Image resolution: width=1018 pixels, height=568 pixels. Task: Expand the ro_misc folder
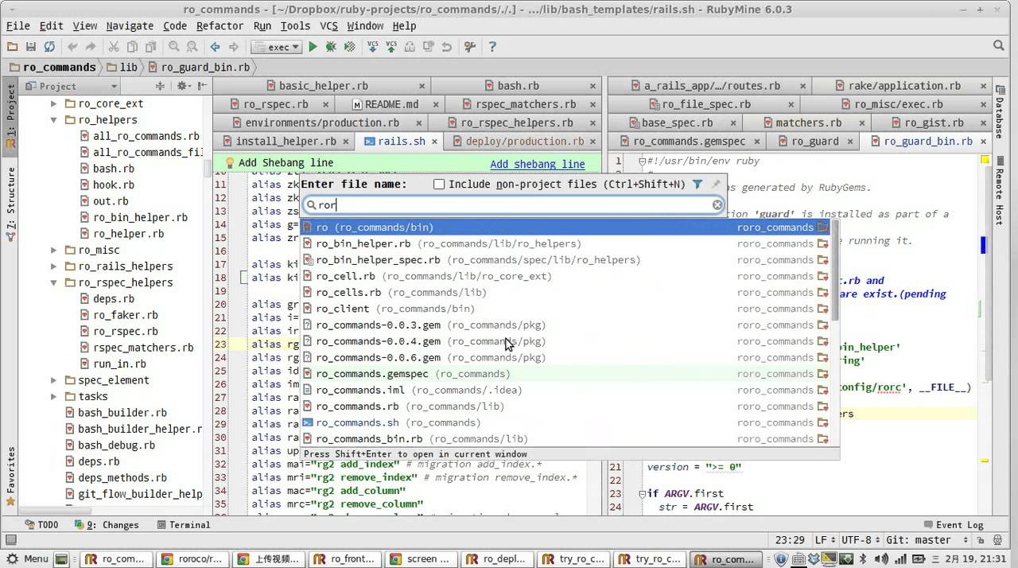(54, 250)
